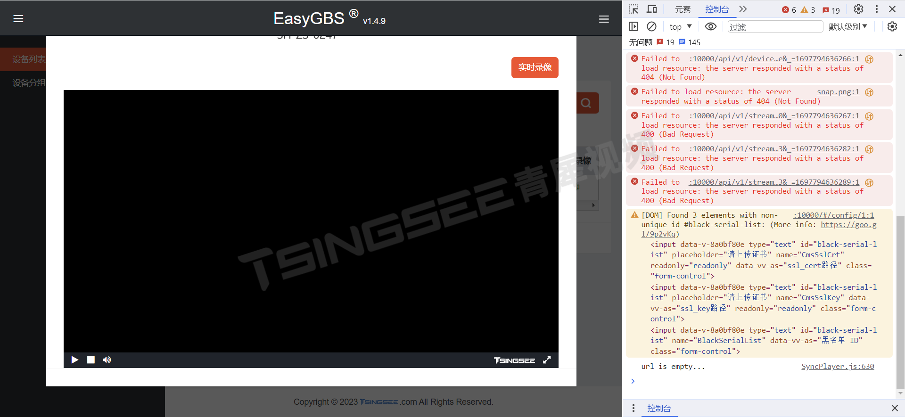
Task: Focus the 过滤 filter input field
Action: click(775, 27)
